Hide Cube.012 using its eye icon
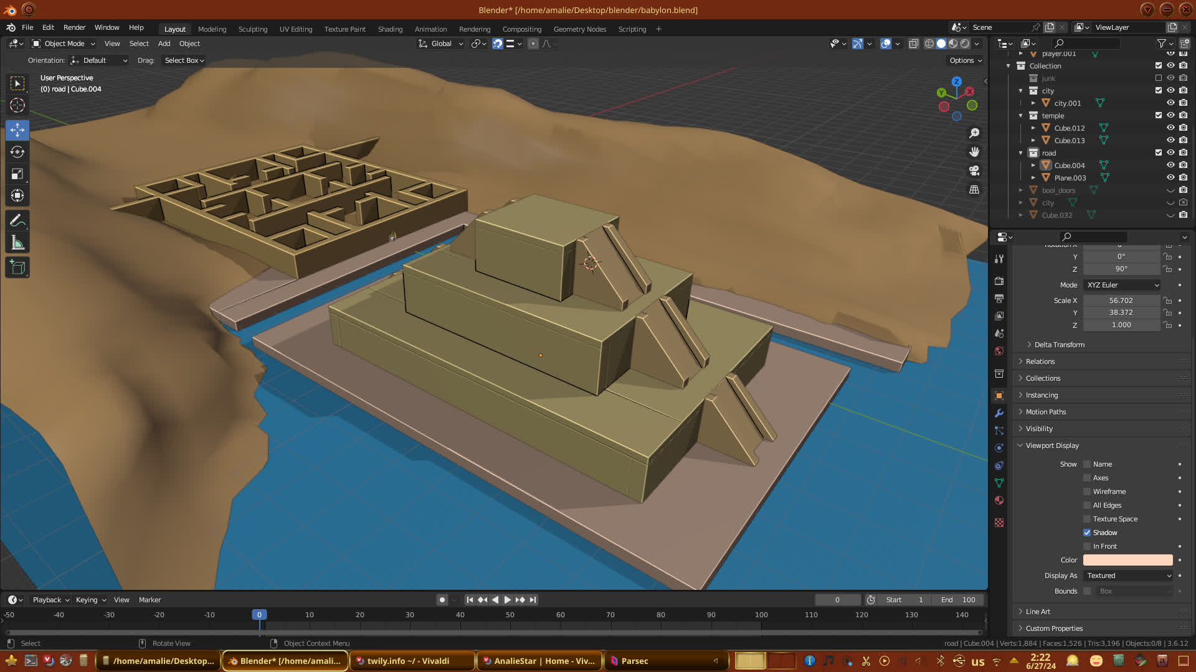This screenshot has height=672, width=1196. 1170,128
